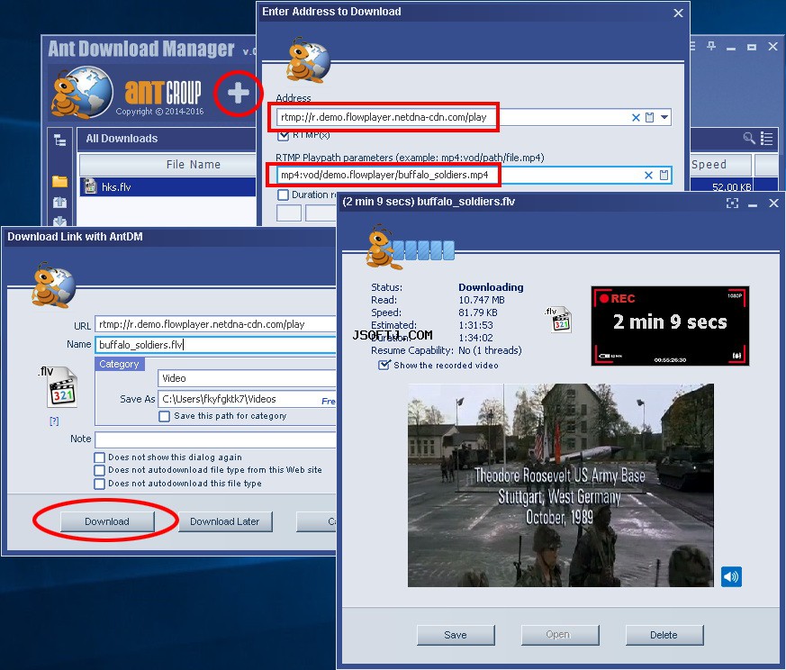The image size is (786, 670).
Task: Open the Video category combo box
Action: (x=246, y=378)
